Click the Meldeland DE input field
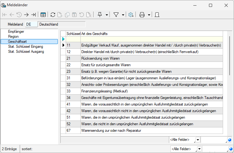Screen dimensions: 234x153 (31, 24)
